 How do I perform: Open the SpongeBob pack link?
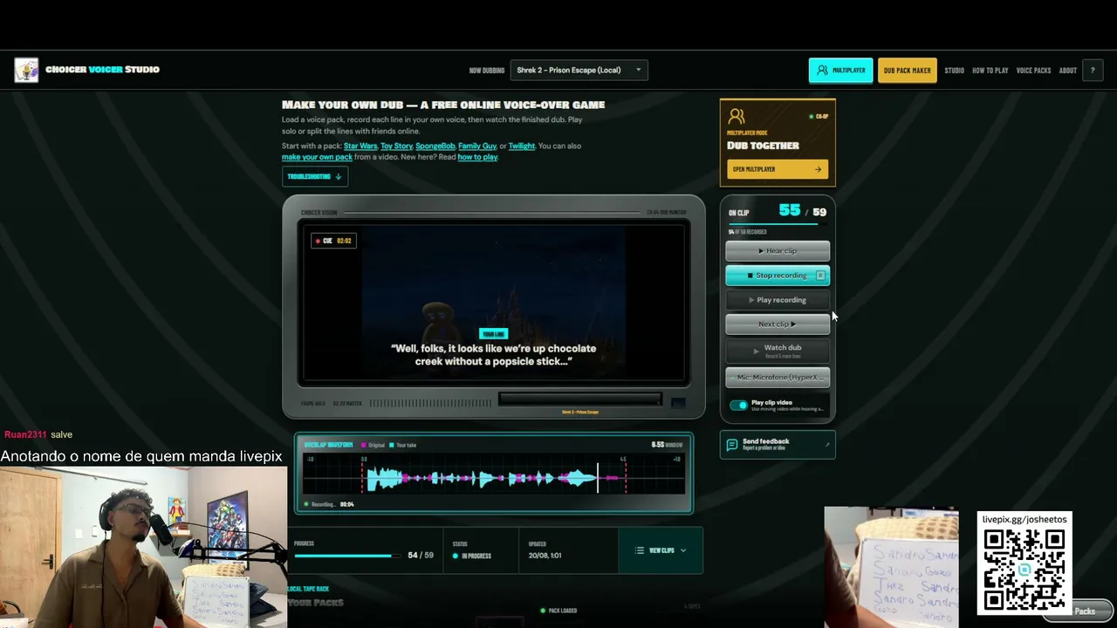(435, 146)
